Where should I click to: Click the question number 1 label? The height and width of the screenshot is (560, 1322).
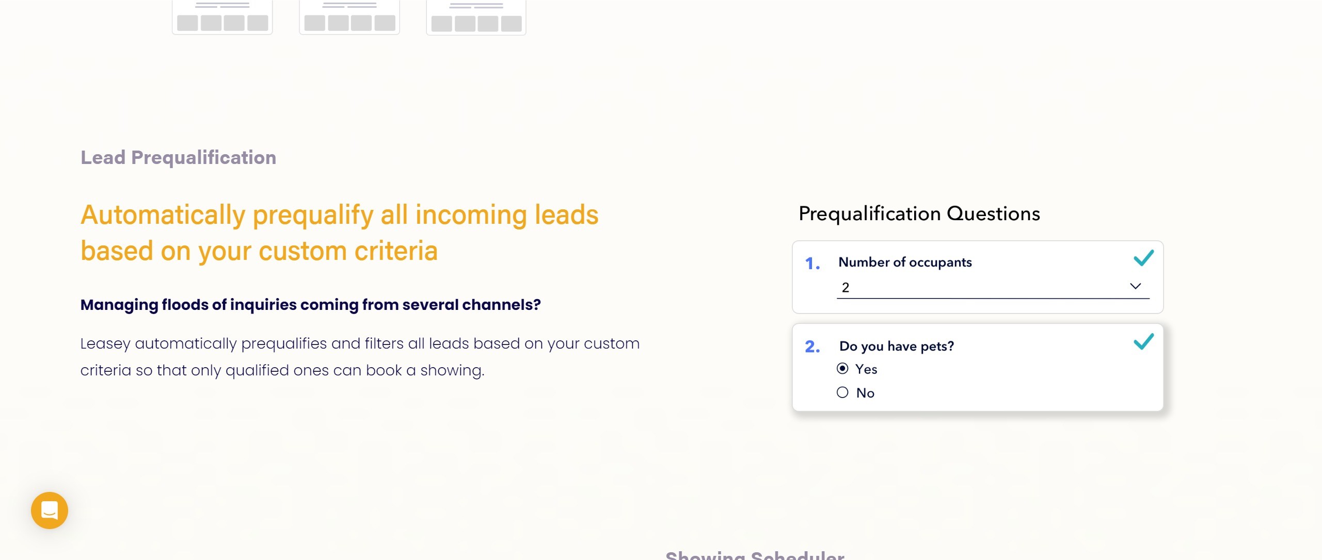pos(813,264)
